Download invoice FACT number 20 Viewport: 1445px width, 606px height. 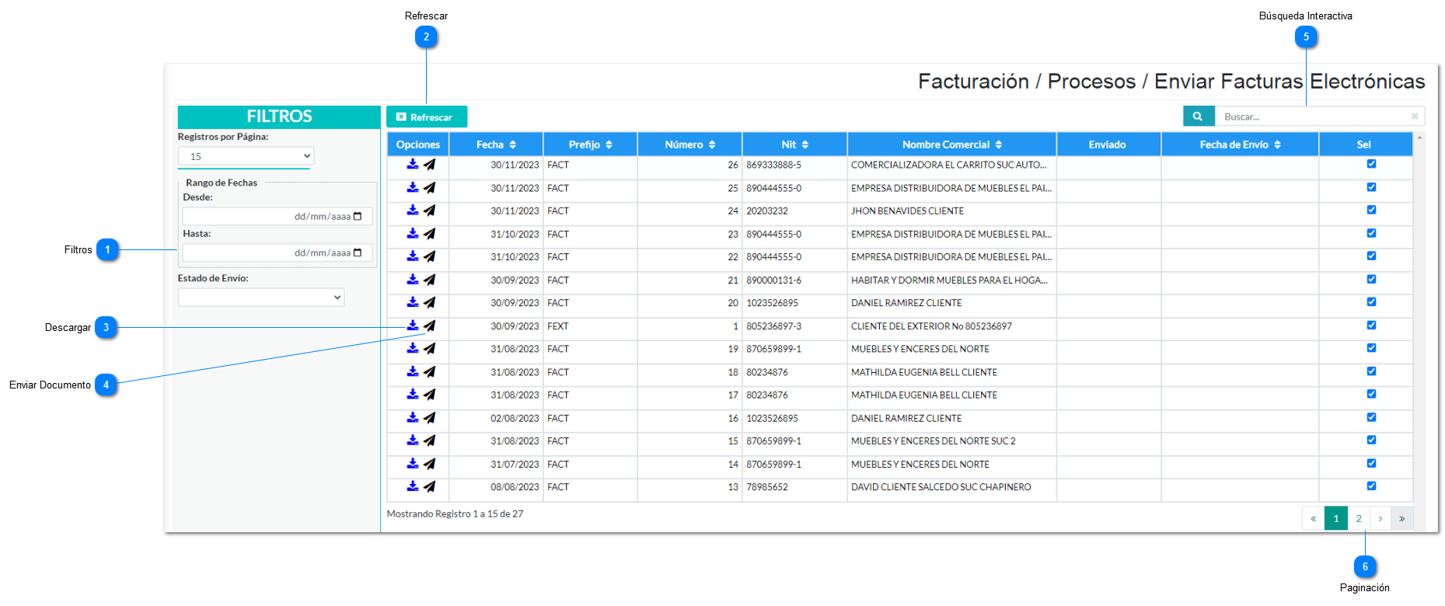point(413,303)
